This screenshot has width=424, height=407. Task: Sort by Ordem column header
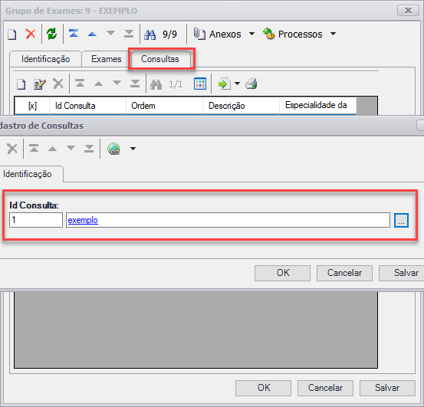click(x=164, y=106)
